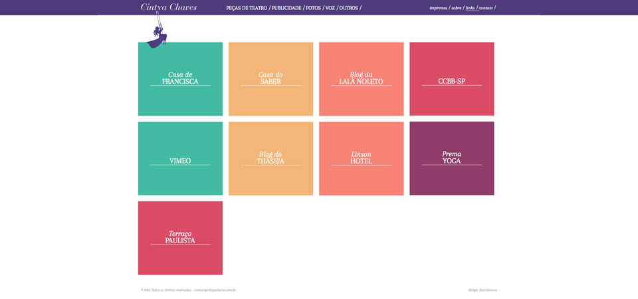Screen dimensions: 638x299
Task: Visit the Blog da Thássia tile
Action: pos(270,159)
